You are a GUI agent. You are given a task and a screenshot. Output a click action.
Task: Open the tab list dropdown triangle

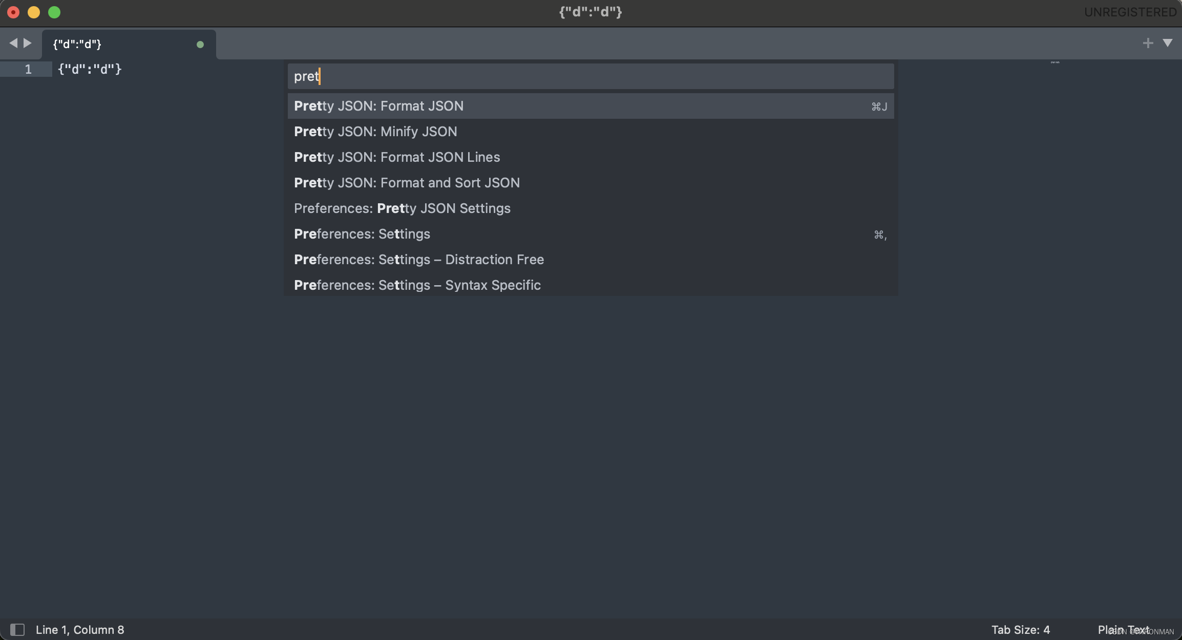pos(1168,43)
